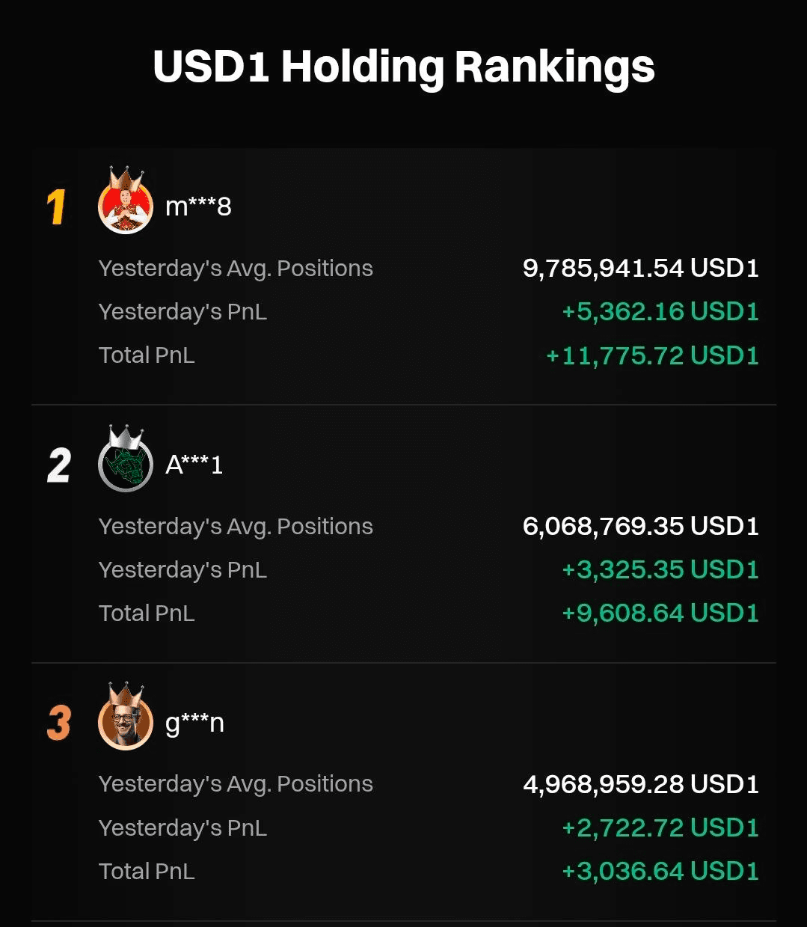Select the 4,968,959.28 USD1 position value
This screenshot has height=927, width=807.
click(641, 784)
